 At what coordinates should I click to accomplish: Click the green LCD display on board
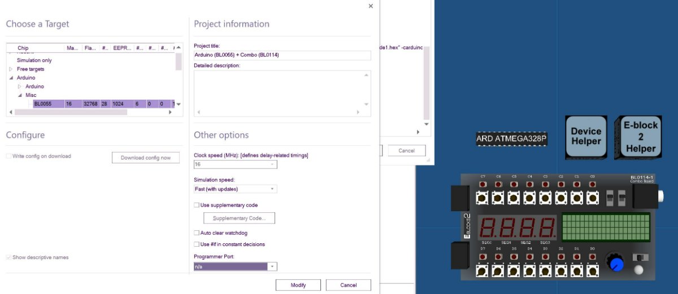(x=606, y=227)
